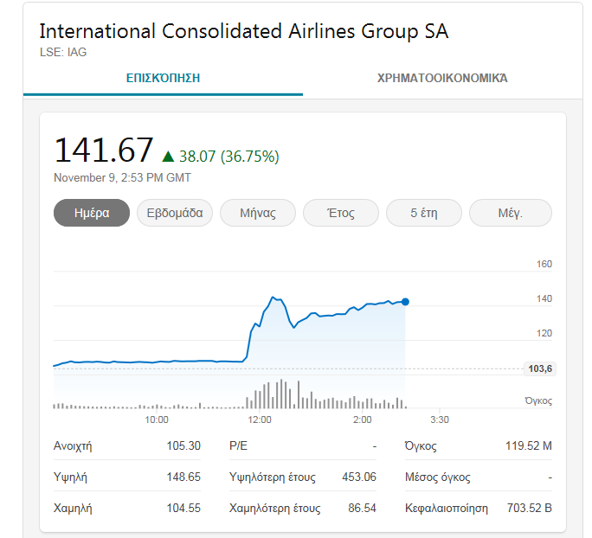Click the Όγκος label beside volume bars

pyautogui.click(x=538, y=401)
